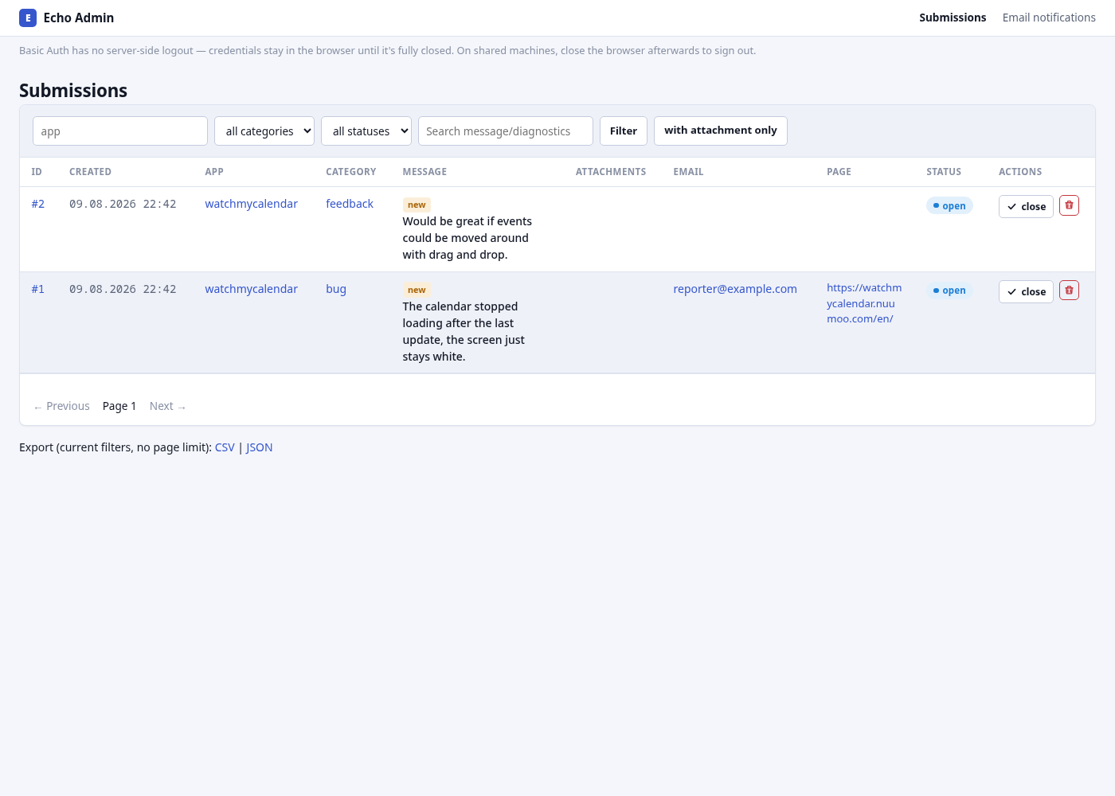
Task: Go to Previous page
Action: (61, 406)
